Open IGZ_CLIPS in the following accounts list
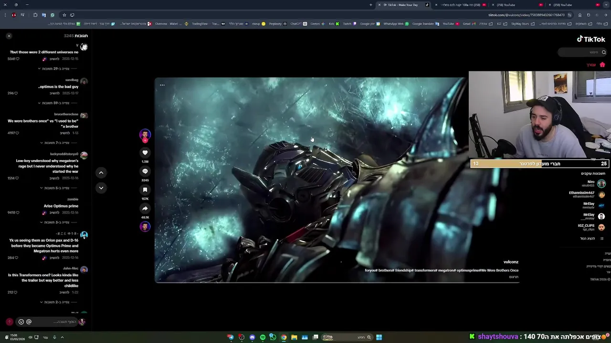The height and width of the screenshot is (343, 611). pos(592,227)
